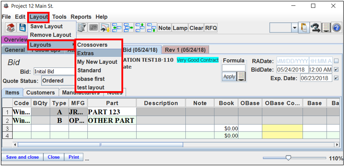
Task: Select the Standard layout
Action: click(99, 71)
